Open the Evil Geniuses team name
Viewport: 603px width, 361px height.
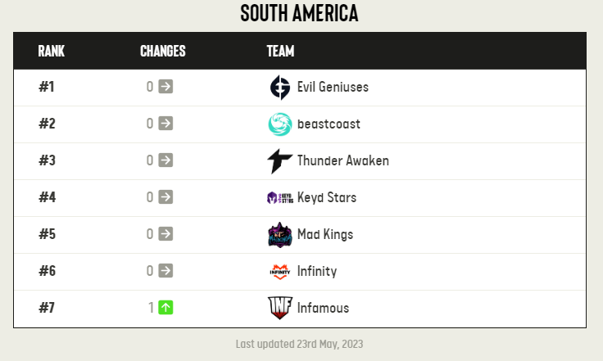pos(333,87)
